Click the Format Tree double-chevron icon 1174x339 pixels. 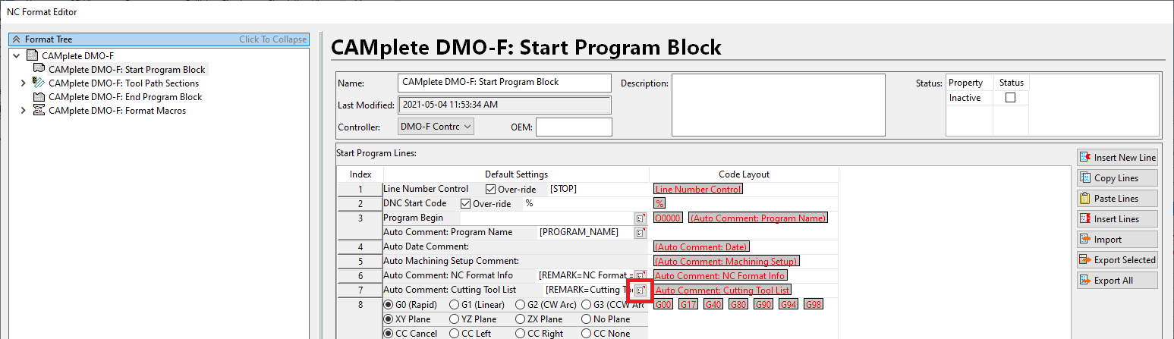[x=17, y=39]
